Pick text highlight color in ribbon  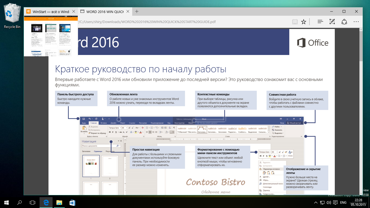(136, 132)
